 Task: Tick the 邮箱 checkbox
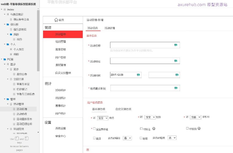coord(141,138)
